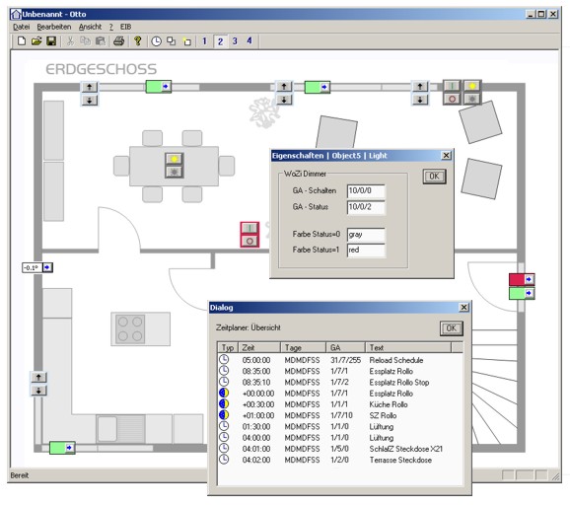Click the New document toolbar icon
The height and width of the screenshot is (505, 570).
click(22, 41)
